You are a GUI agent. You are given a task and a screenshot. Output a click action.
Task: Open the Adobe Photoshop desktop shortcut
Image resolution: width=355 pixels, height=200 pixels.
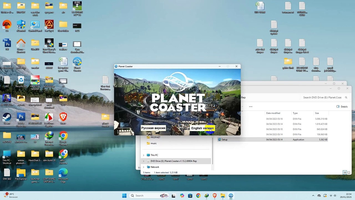click(21, 120)
